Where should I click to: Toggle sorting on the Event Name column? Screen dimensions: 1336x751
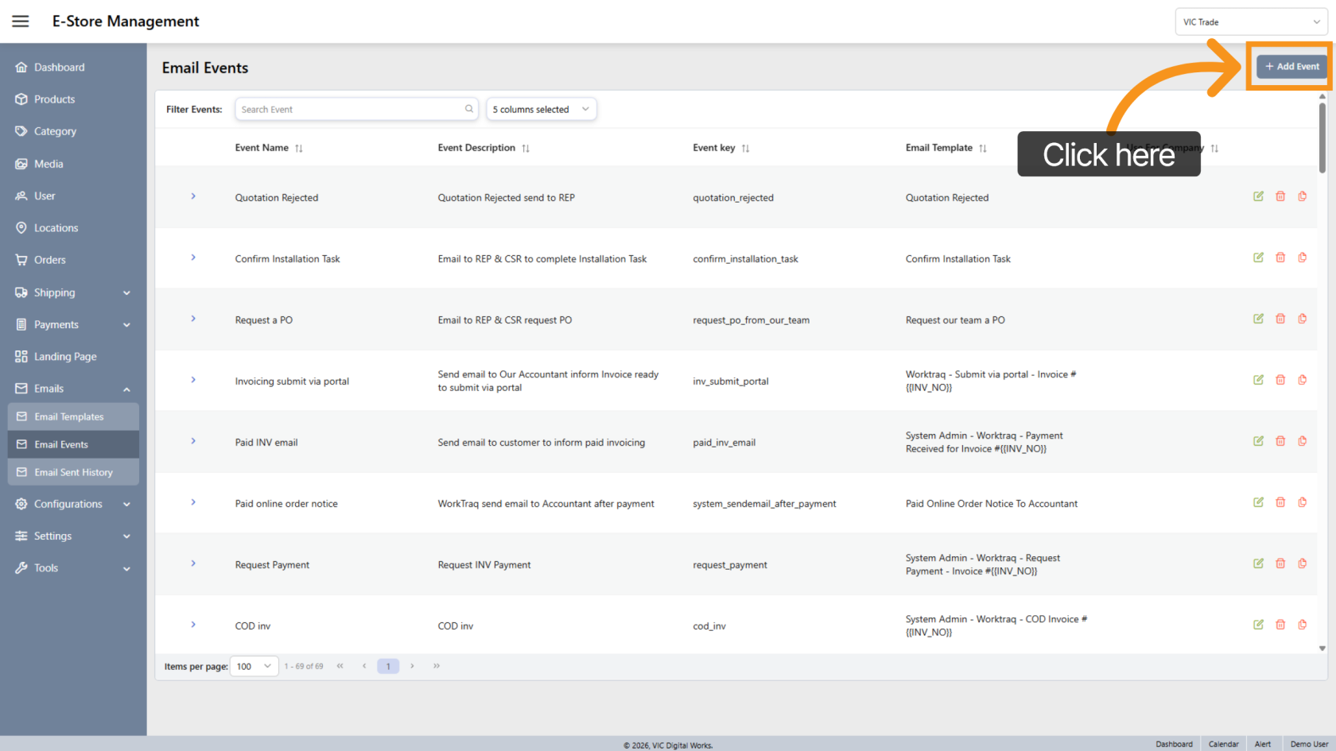pos(298,148)
